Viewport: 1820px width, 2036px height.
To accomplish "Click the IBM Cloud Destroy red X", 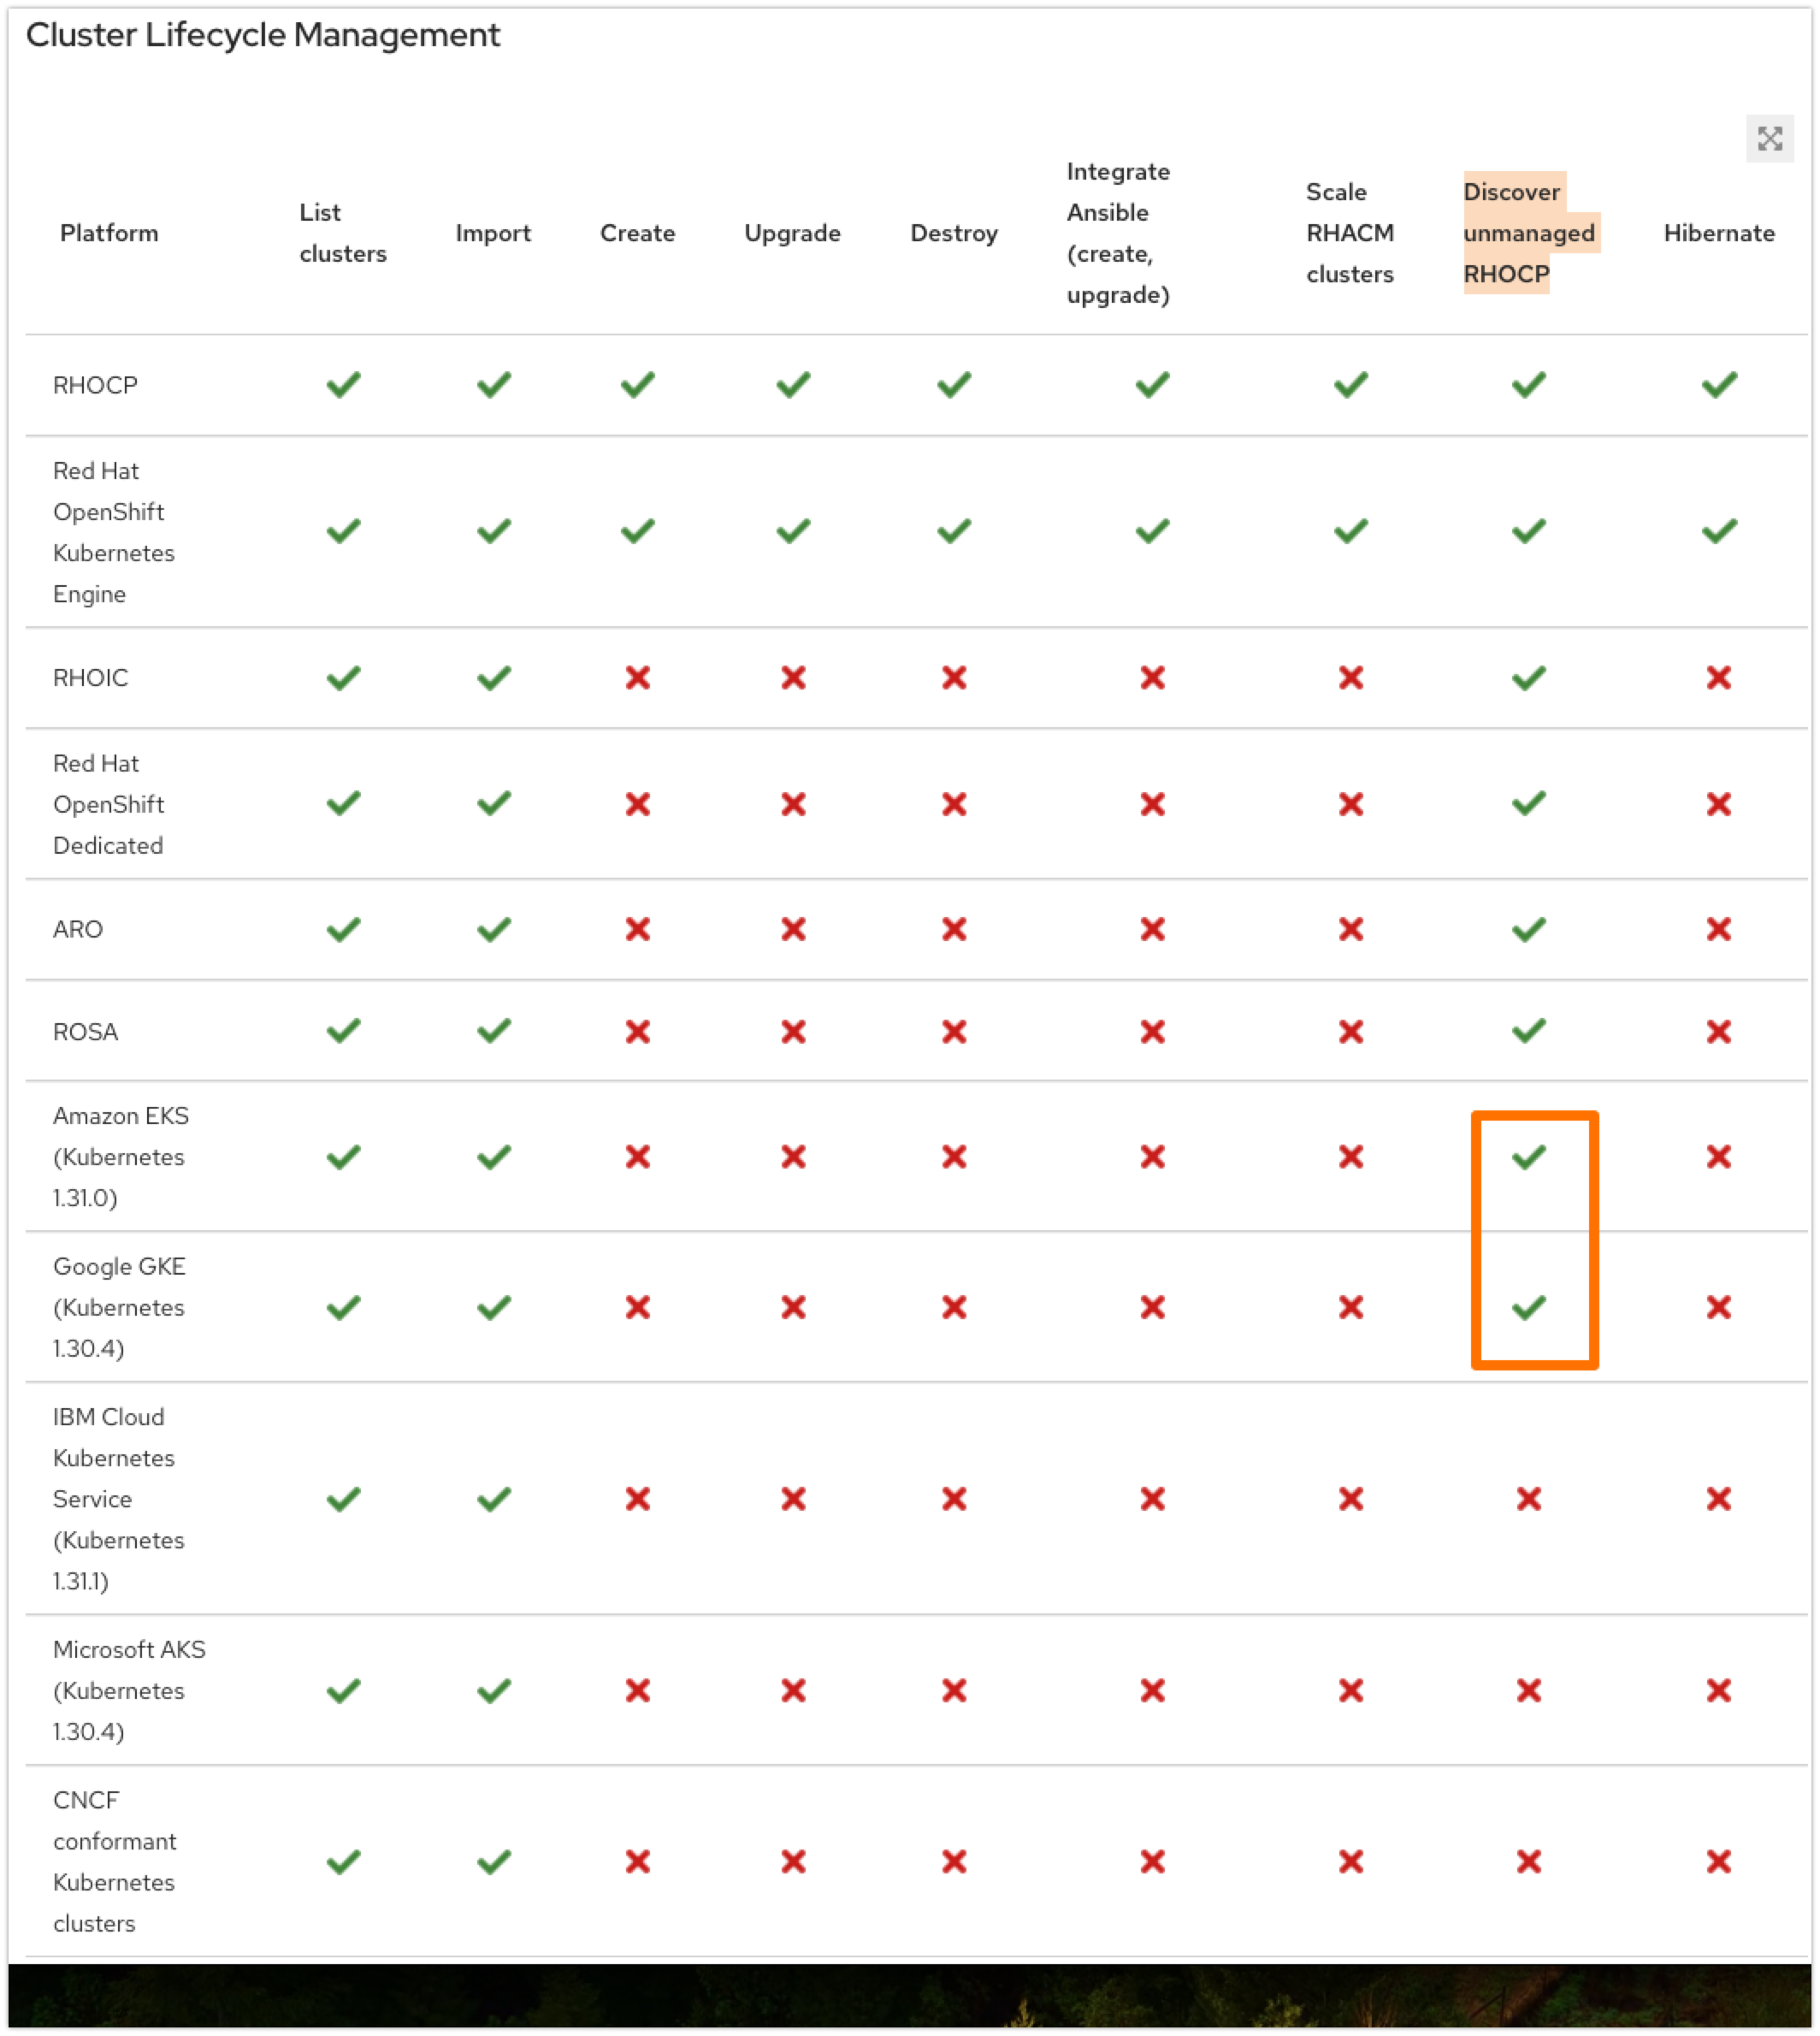I will click(x=954, y=1498).
